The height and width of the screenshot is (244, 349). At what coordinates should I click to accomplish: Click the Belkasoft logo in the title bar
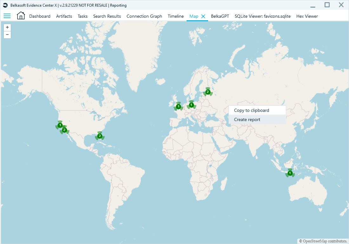(4, 5)
